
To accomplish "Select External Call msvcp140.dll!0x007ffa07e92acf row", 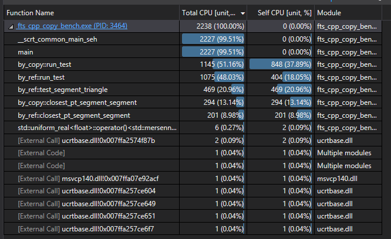I will (193, 179).
